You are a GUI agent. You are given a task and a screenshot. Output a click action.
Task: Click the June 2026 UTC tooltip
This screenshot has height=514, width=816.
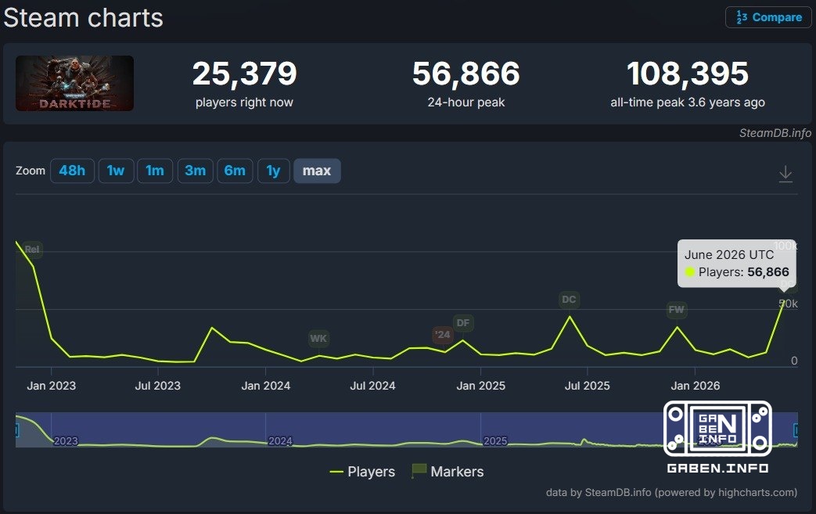click(736, 263)
